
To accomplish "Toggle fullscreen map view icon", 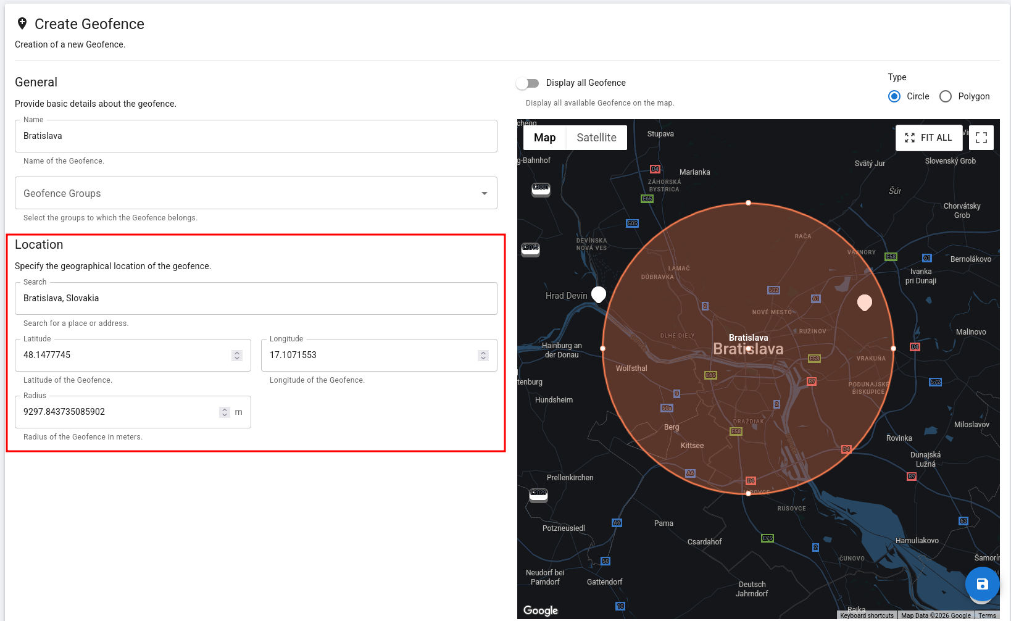I will click(981, 138).
